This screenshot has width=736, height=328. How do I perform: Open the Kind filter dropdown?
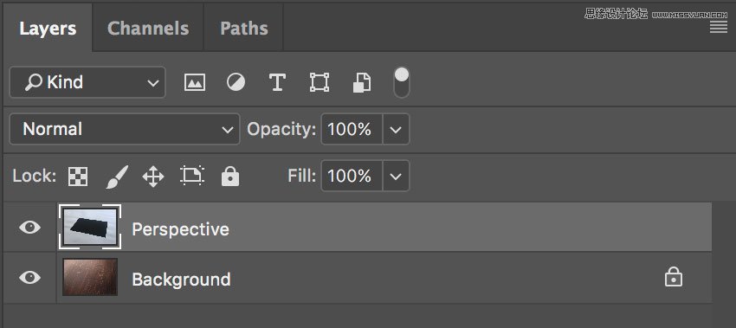coord(87,82)
